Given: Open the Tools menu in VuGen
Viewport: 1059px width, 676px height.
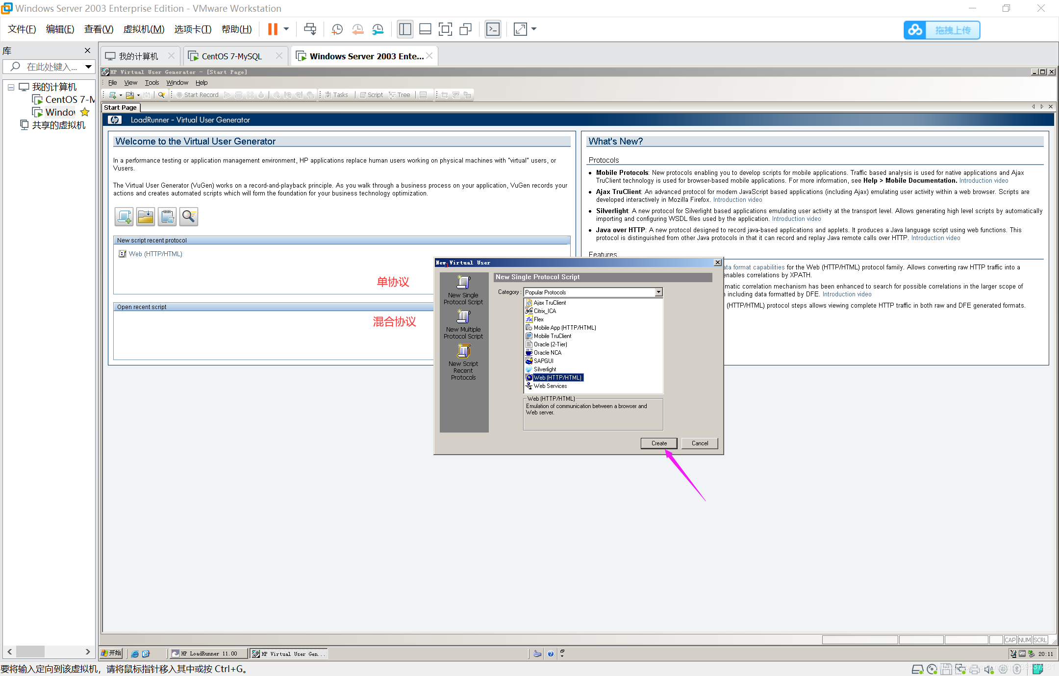Looking at the screenshot, I should (x=152, y=83).
